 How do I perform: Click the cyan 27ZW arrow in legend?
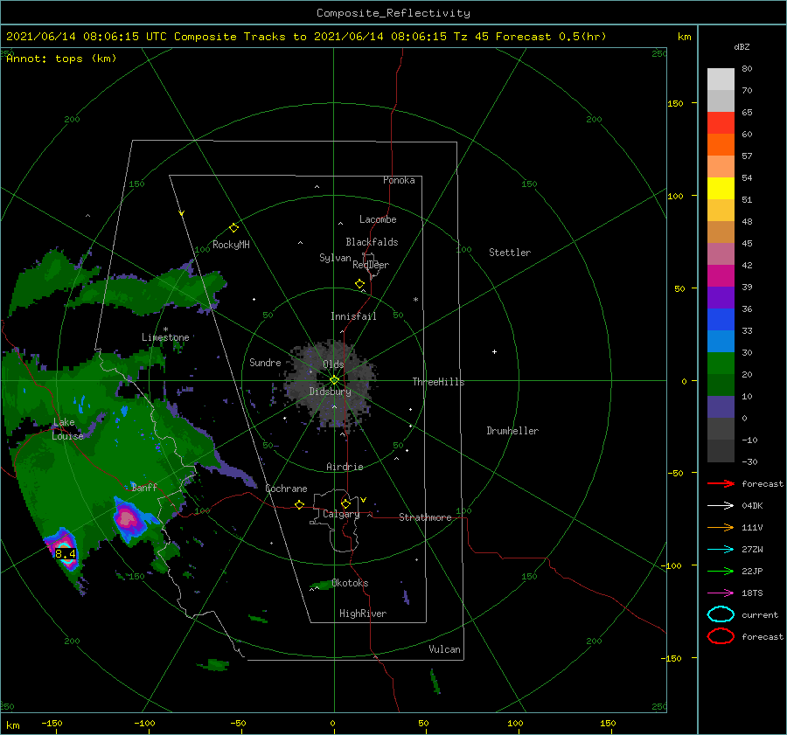pyautogui.click(x=721, y=550)
